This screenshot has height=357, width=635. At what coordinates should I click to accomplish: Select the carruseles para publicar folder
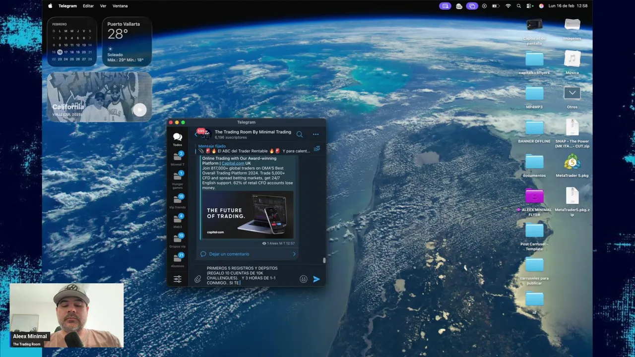tap(534, 271)
